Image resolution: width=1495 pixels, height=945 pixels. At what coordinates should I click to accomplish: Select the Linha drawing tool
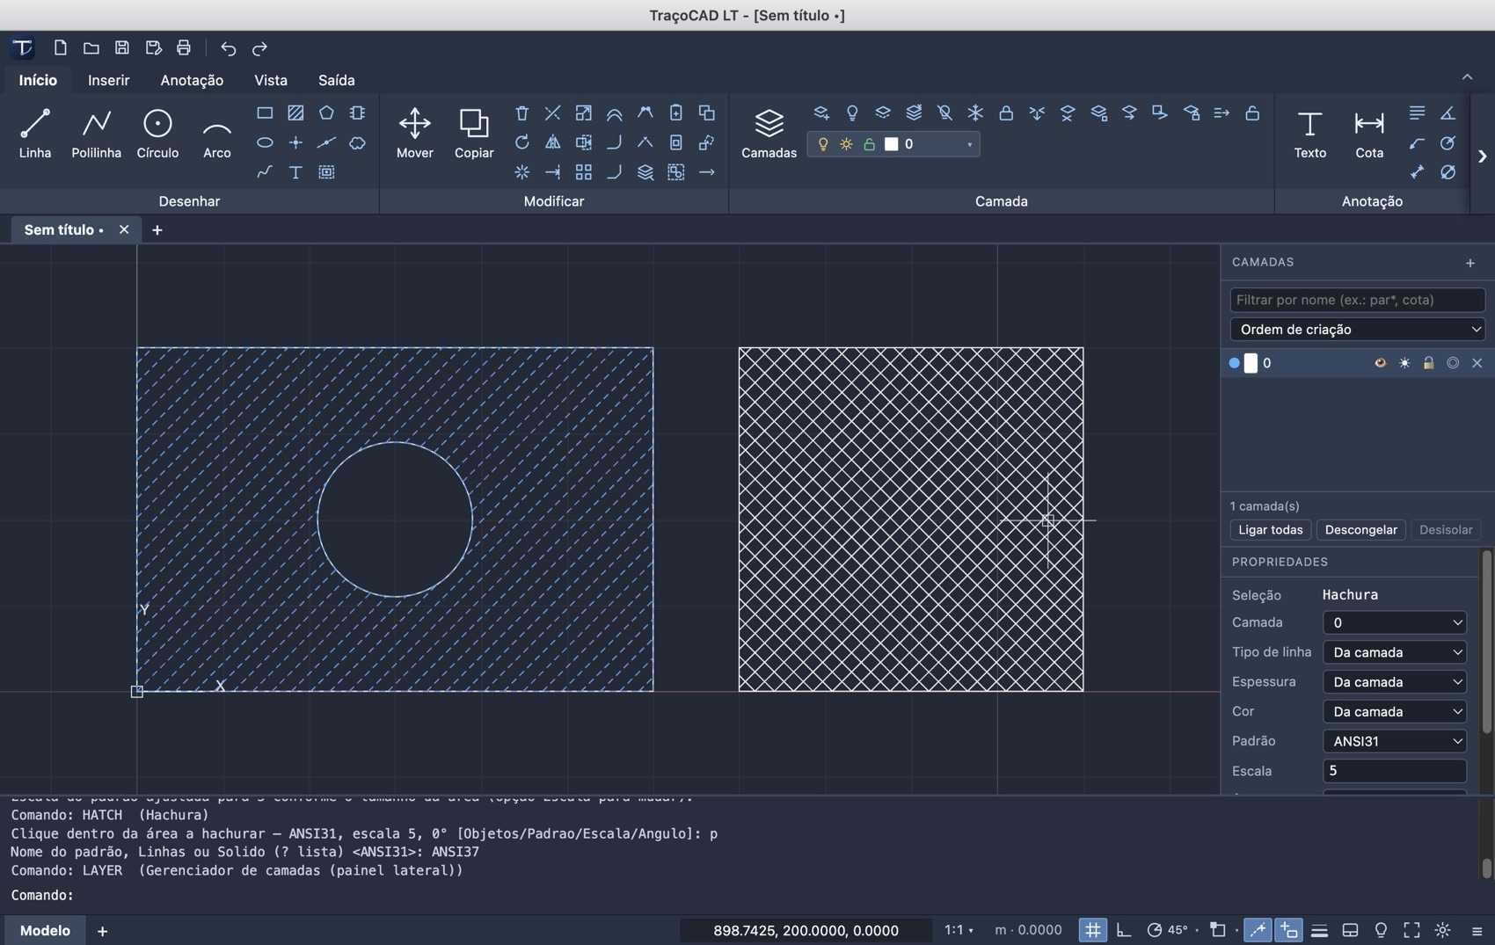35,134
